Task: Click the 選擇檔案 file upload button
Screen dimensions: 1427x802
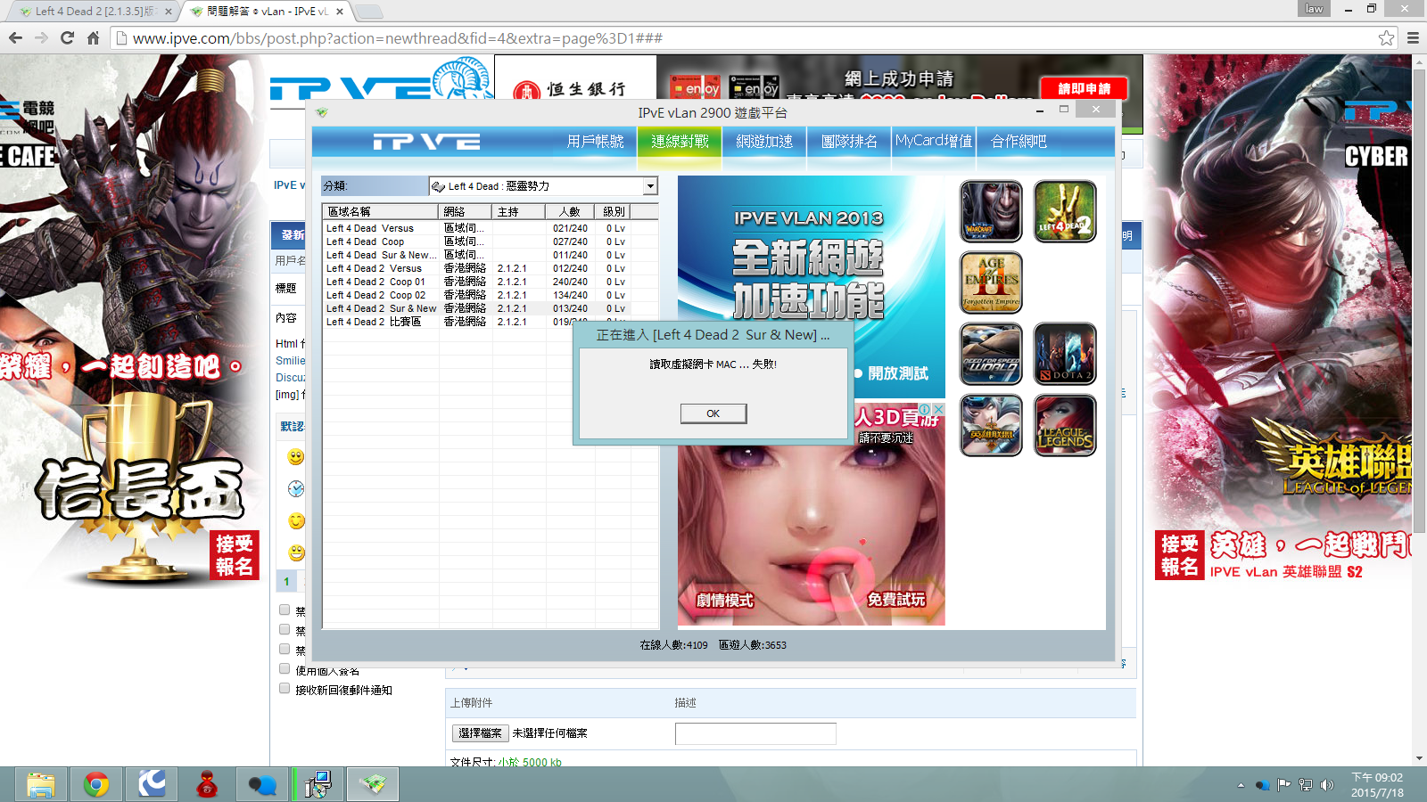Action: [480, 733]
